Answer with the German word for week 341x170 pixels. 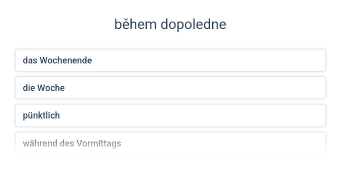[170, 88]
